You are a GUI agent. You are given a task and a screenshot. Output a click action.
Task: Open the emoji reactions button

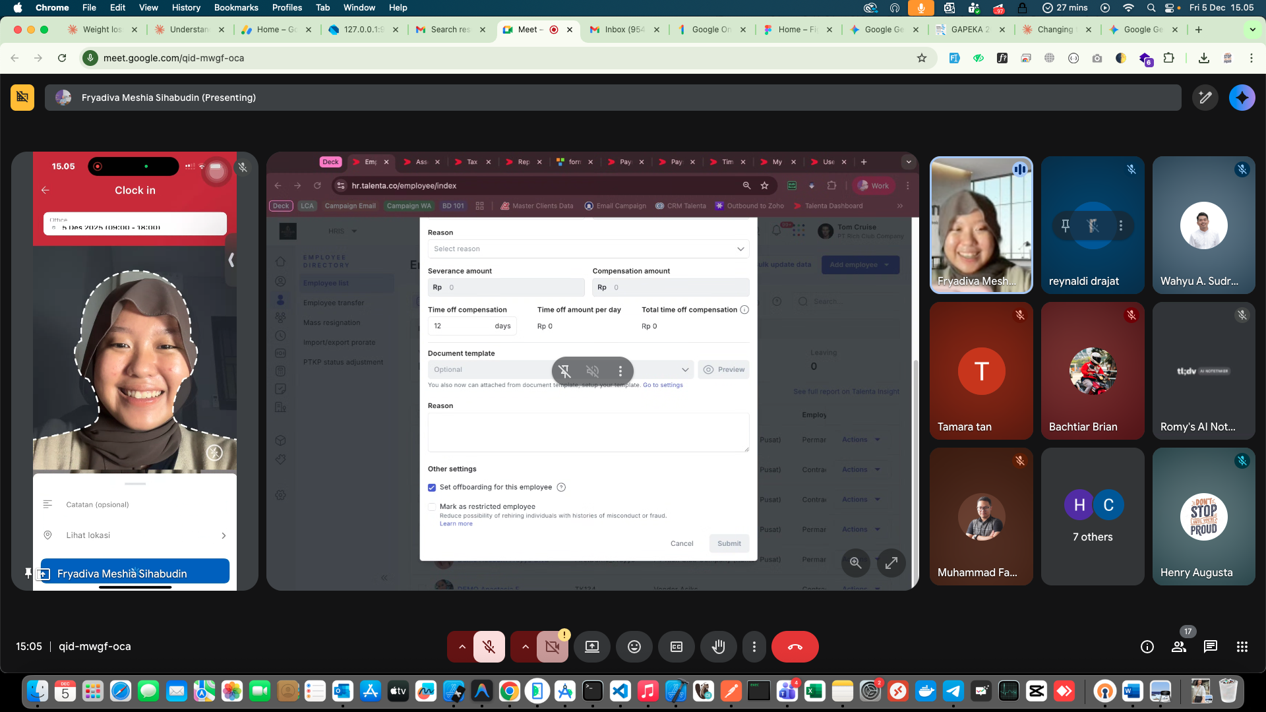(x=634, y=647)
